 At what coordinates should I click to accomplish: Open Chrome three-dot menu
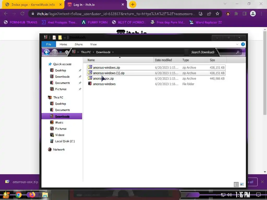261,14
